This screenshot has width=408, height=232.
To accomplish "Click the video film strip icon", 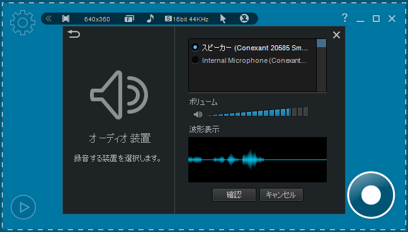I will 66,19.
